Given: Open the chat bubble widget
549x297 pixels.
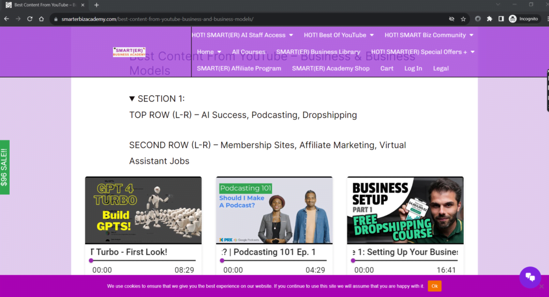Looking at the screenshot, I should pyautogui.click(x=530, y=277).
